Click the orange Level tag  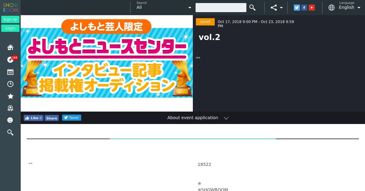pos(205,22)
